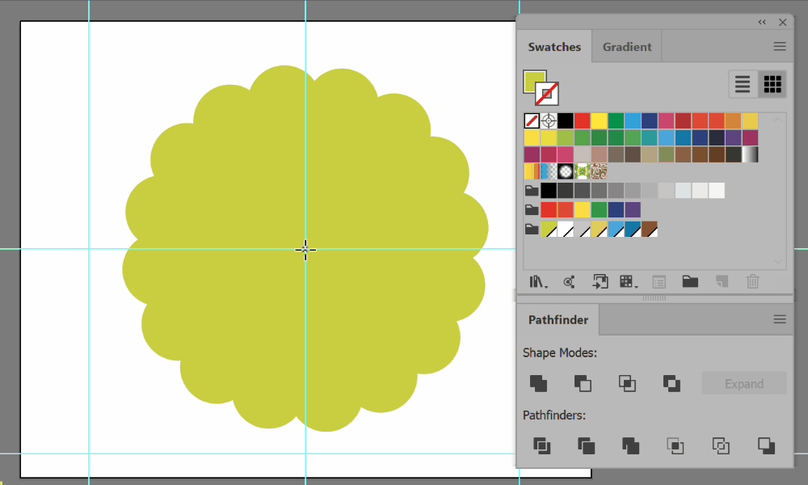
Task: Click the New Swatch icon
Action: pos(722,281)
